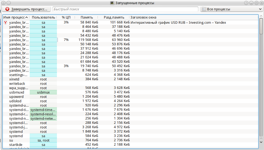Select yandex_br row with 24 288 КиБ memory

coord(131,53)
